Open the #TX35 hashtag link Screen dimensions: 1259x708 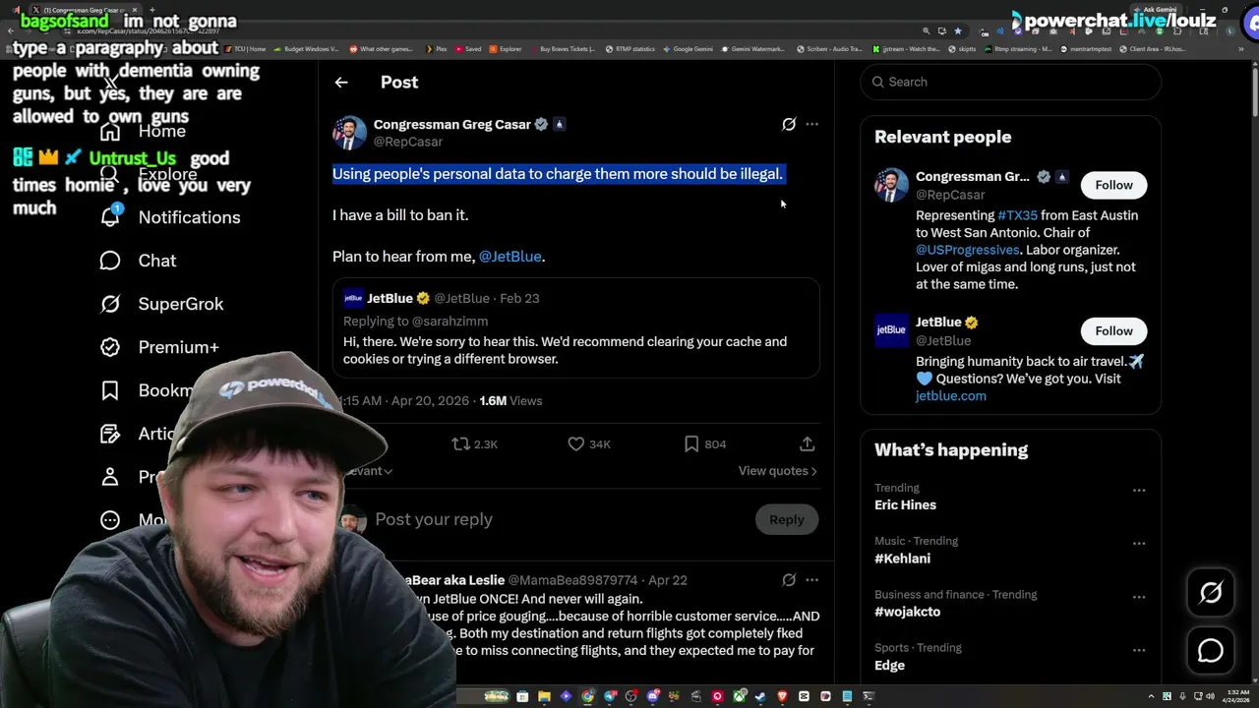1017,215
